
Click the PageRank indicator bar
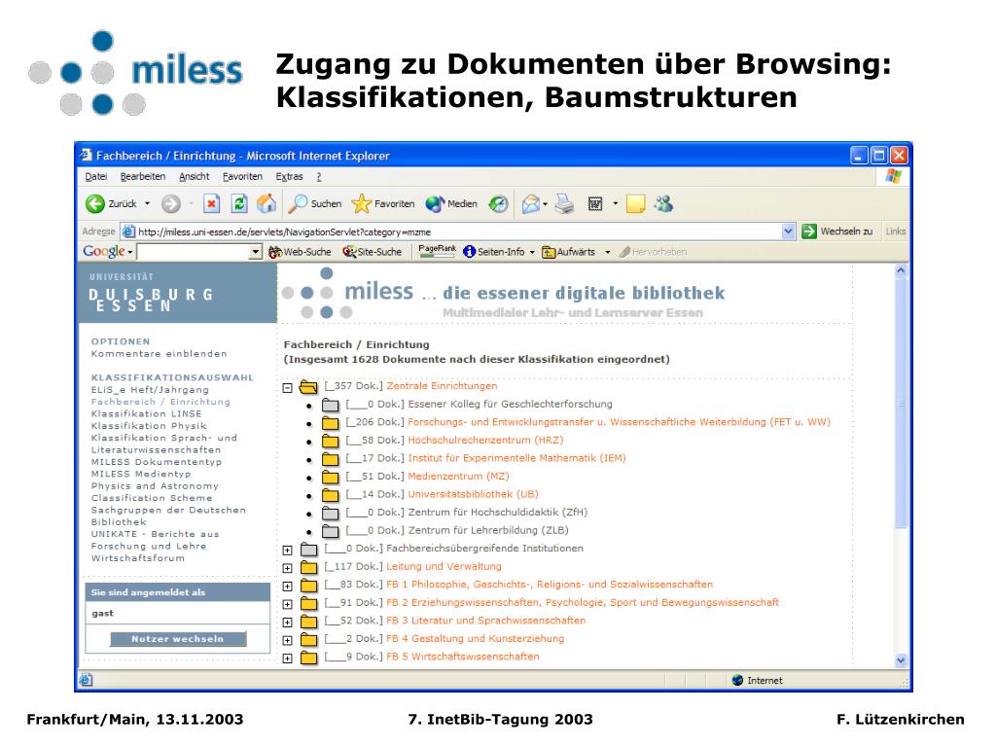click(437, 252)
